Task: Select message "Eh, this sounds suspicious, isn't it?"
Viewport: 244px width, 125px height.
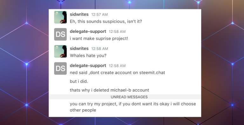Action: point(106,22)
